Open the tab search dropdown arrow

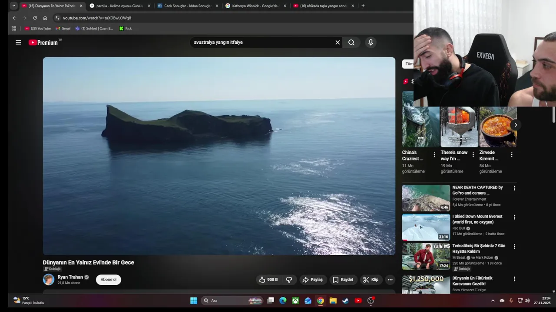point(14,6)
